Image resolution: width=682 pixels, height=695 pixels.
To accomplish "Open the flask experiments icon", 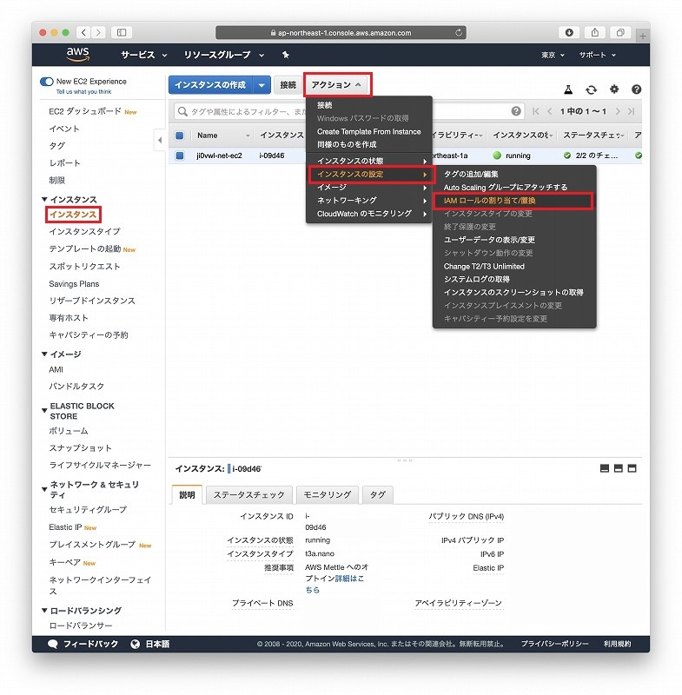I will 568,89.
